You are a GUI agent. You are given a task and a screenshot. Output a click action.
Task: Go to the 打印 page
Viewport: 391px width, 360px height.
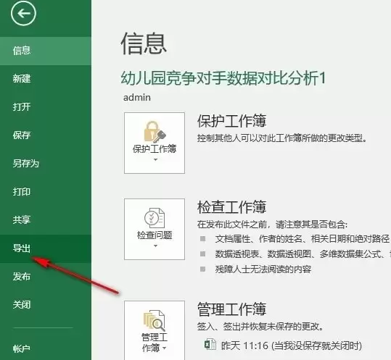point(46,192)
